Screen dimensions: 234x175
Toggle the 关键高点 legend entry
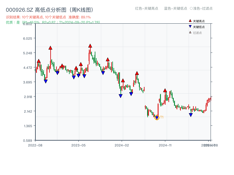(199, 21)
